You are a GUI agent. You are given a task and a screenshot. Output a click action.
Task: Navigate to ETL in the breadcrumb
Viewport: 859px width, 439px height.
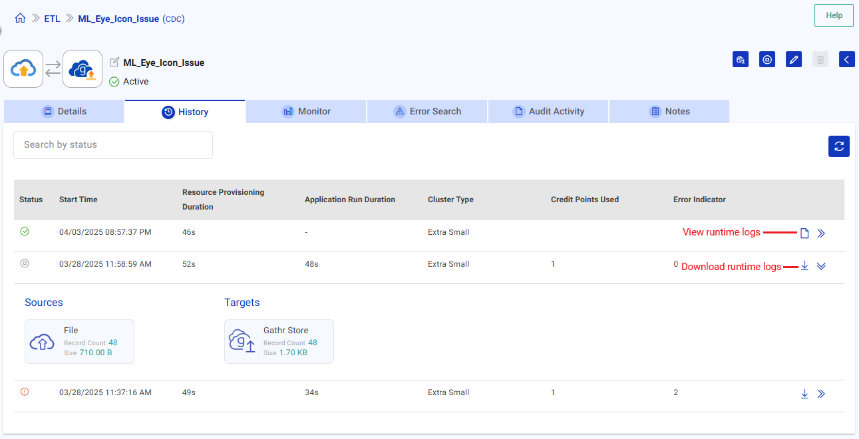point(52,19)
